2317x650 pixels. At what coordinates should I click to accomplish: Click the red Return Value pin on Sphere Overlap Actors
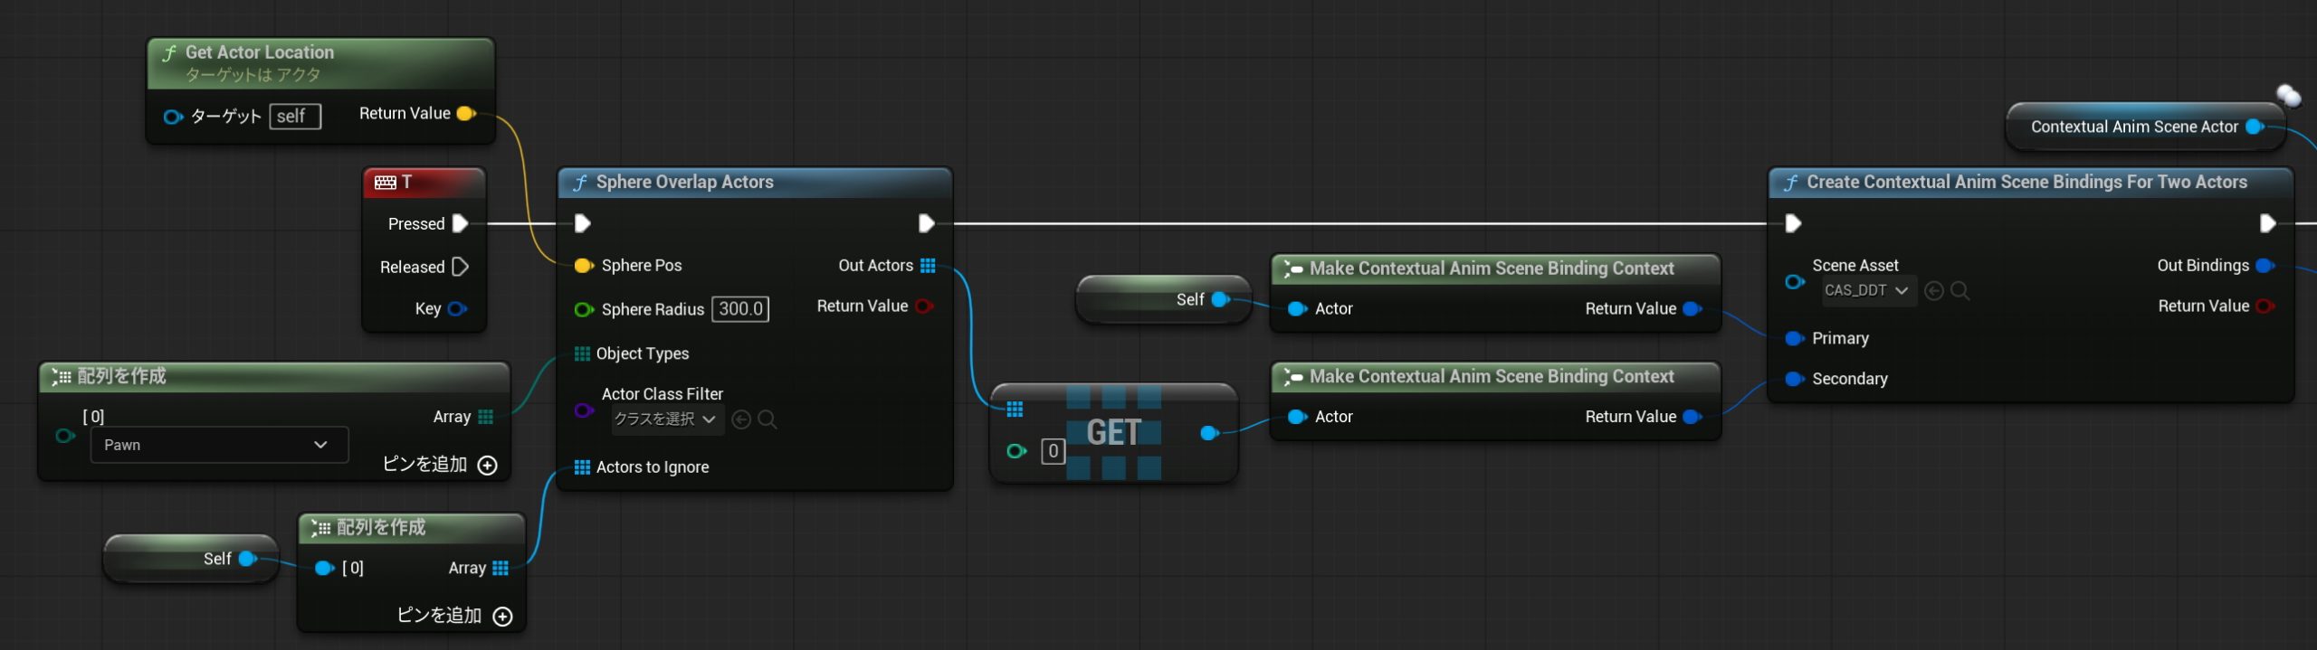923,306
